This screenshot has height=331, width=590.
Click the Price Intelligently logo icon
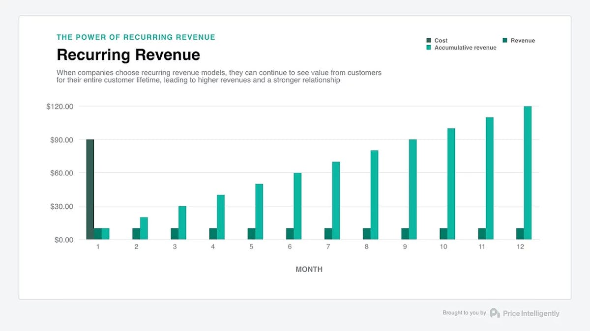[x=494, y=313]
